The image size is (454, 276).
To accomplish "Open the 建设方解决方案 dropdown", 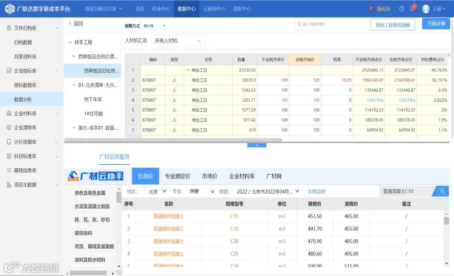I will click(x=103, y=9).
